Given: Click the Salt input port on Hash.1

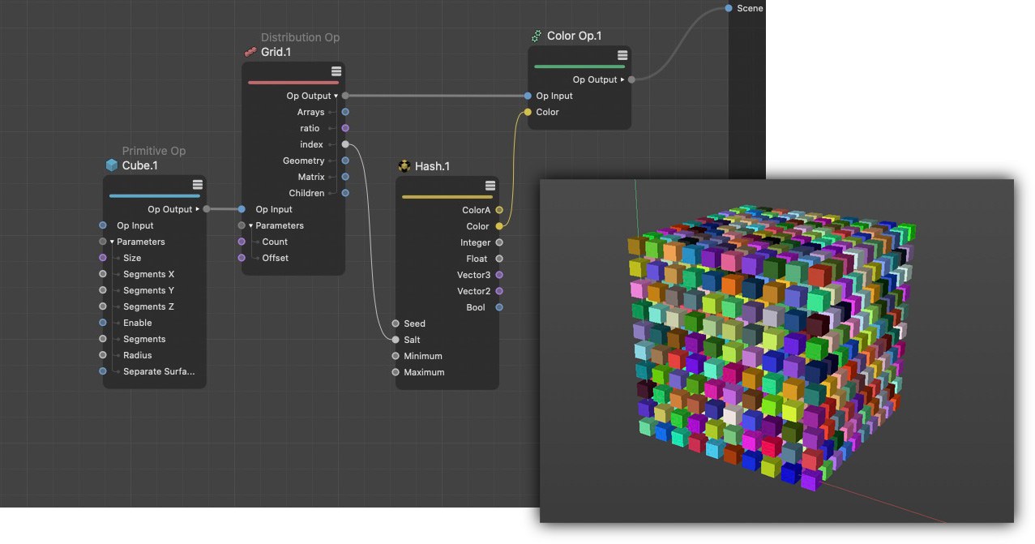Looking at the screenshot, I should (x=396, y=340).
